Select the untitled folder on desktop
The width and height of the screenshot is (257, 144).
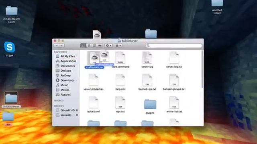(x=217, y=3)
